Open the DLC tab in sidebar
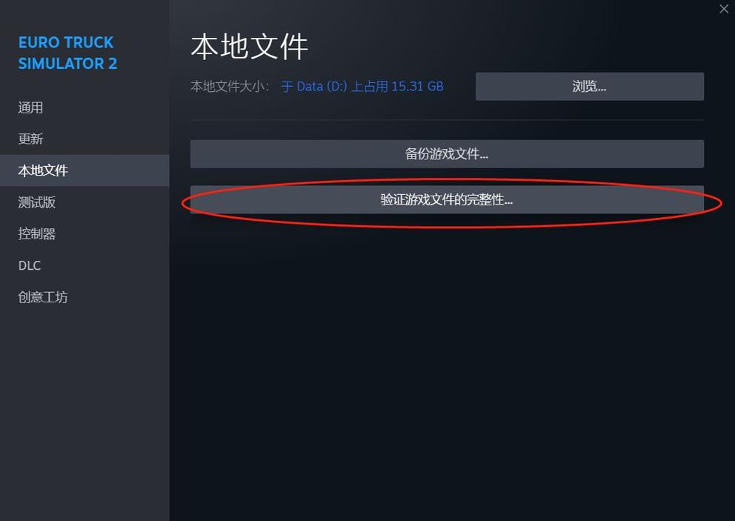Viewport: 735px width, 521px height. pyautogui.click(x=30, y=265)
